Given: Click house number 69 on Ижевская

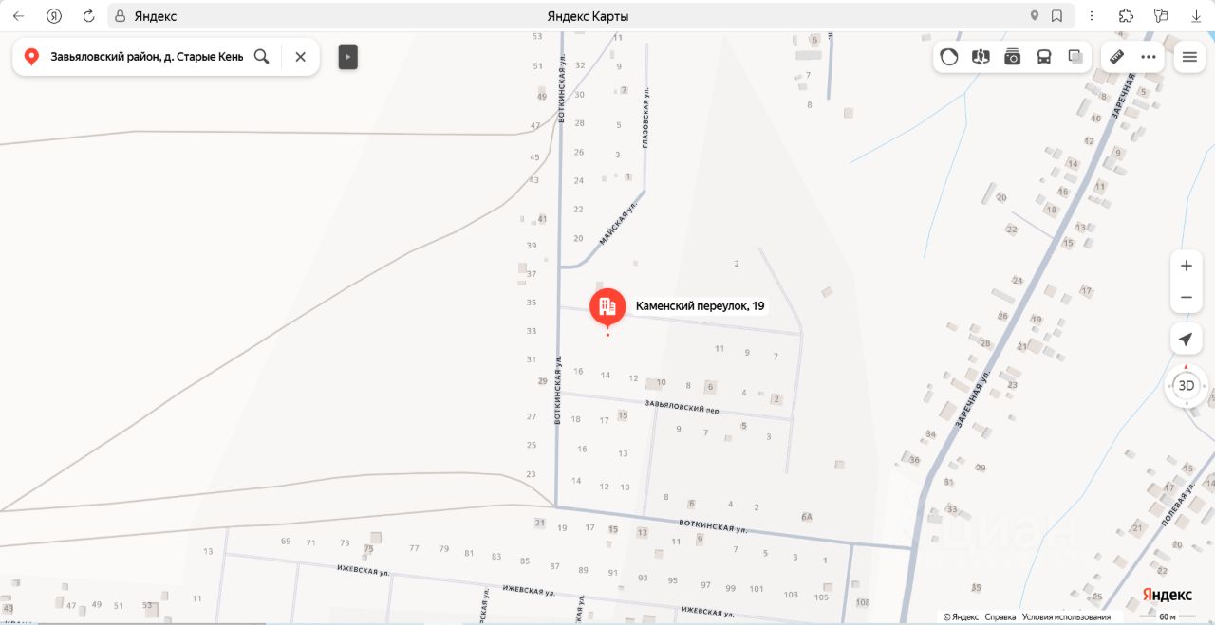Looking at the screenshot, I should pos(286,542).
